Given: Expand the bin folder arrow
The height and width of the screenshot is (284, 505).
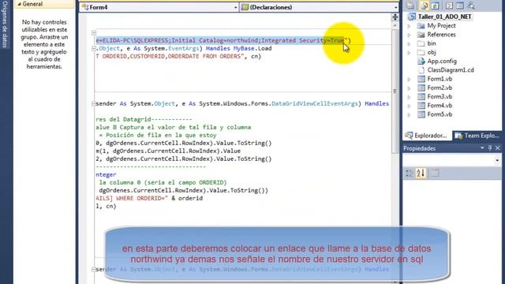Looking at the screenshot, I should click(x=409, y=43).
